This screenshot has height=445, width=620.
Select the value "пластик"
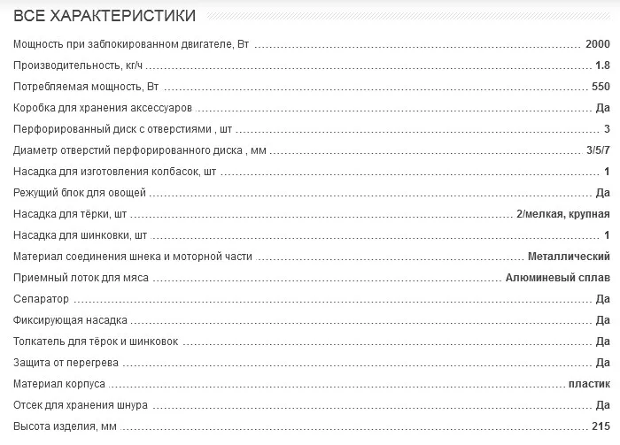pyautogui.click(x=590, y=384)
